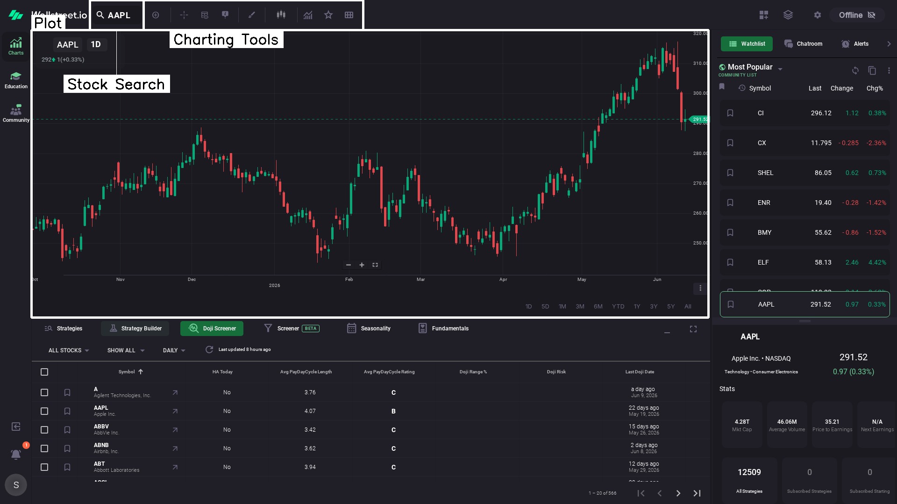The height and width of the screenshot is (504, 897).
Task: Check the Agilent Technologies row checkbox
Action: [44, 392]
